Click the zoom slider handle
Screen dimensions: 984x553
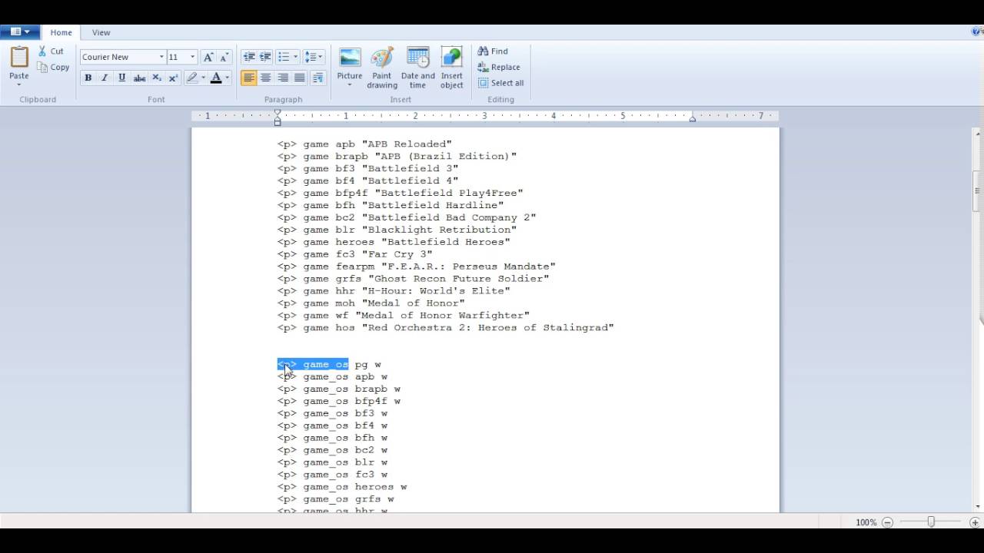pyautogui.click(x=931, y=522)
